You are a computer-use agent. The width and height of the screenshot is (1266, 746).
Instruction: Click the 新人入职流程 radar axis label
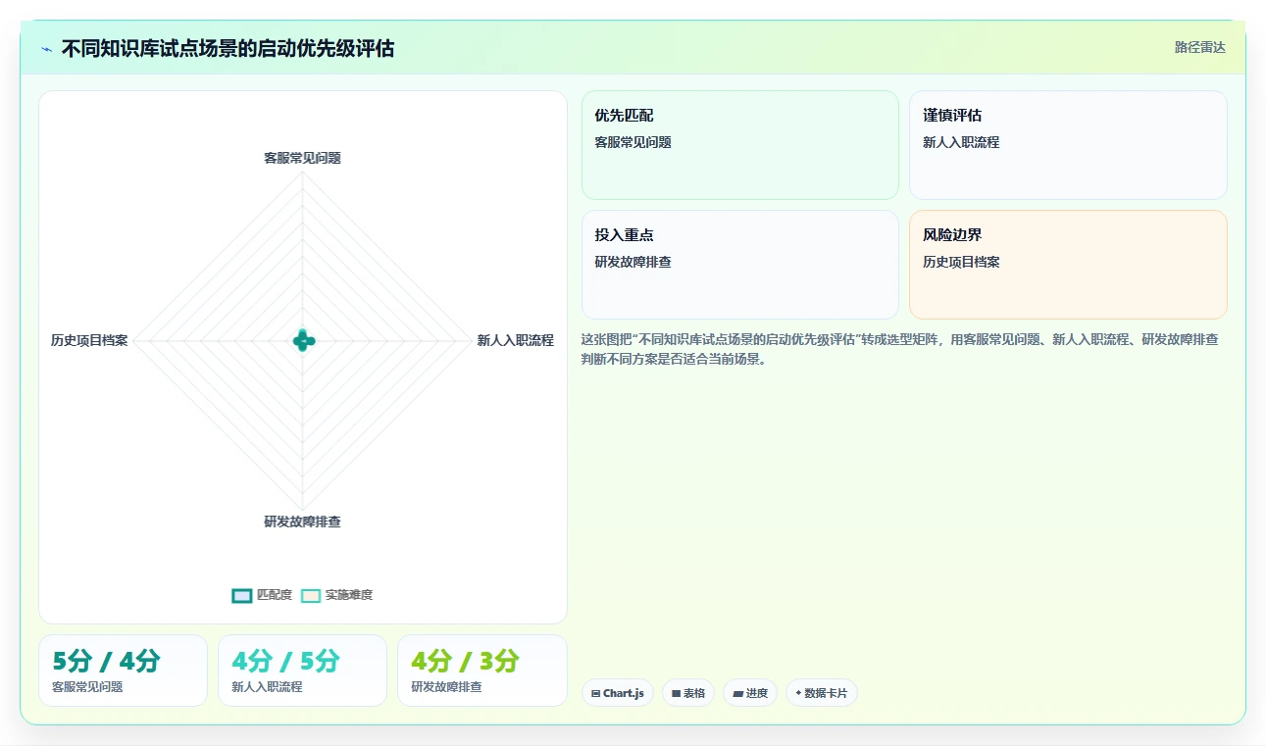pyautogui.click(x=515, y=341)
